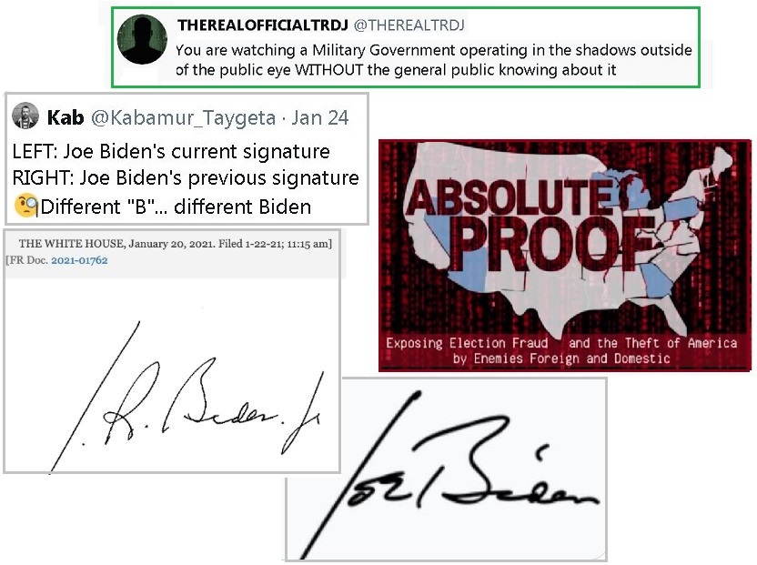Screen dimensions: 757x565
Task: Click the monocle face emoji
Action: [x=26, y=206]
